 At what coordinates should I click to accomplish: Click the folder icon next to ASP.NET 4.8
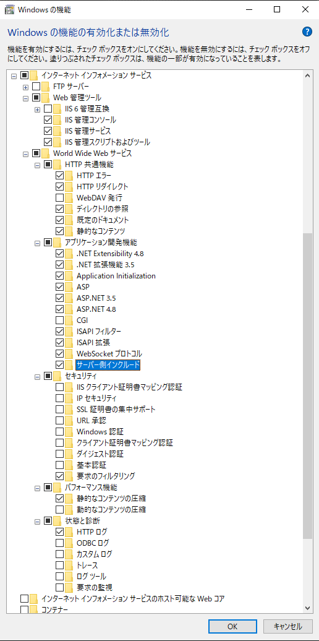[69, 309]
